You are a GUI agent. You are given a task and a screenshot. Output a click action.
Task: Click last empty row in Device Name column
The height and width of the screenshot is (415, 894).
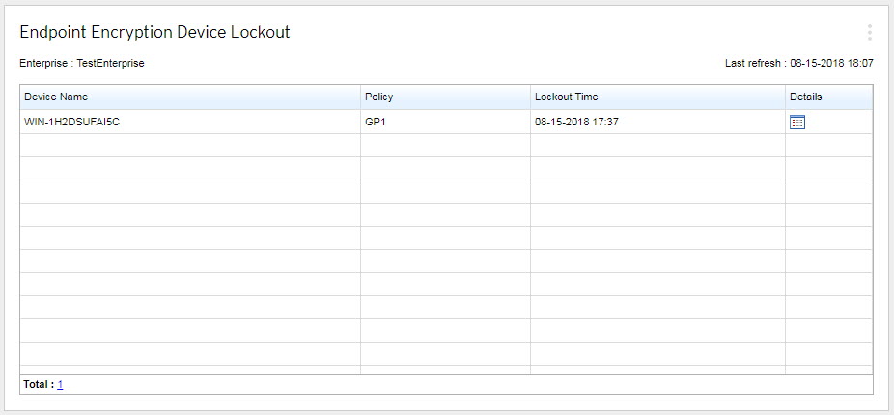click(189, 355)
